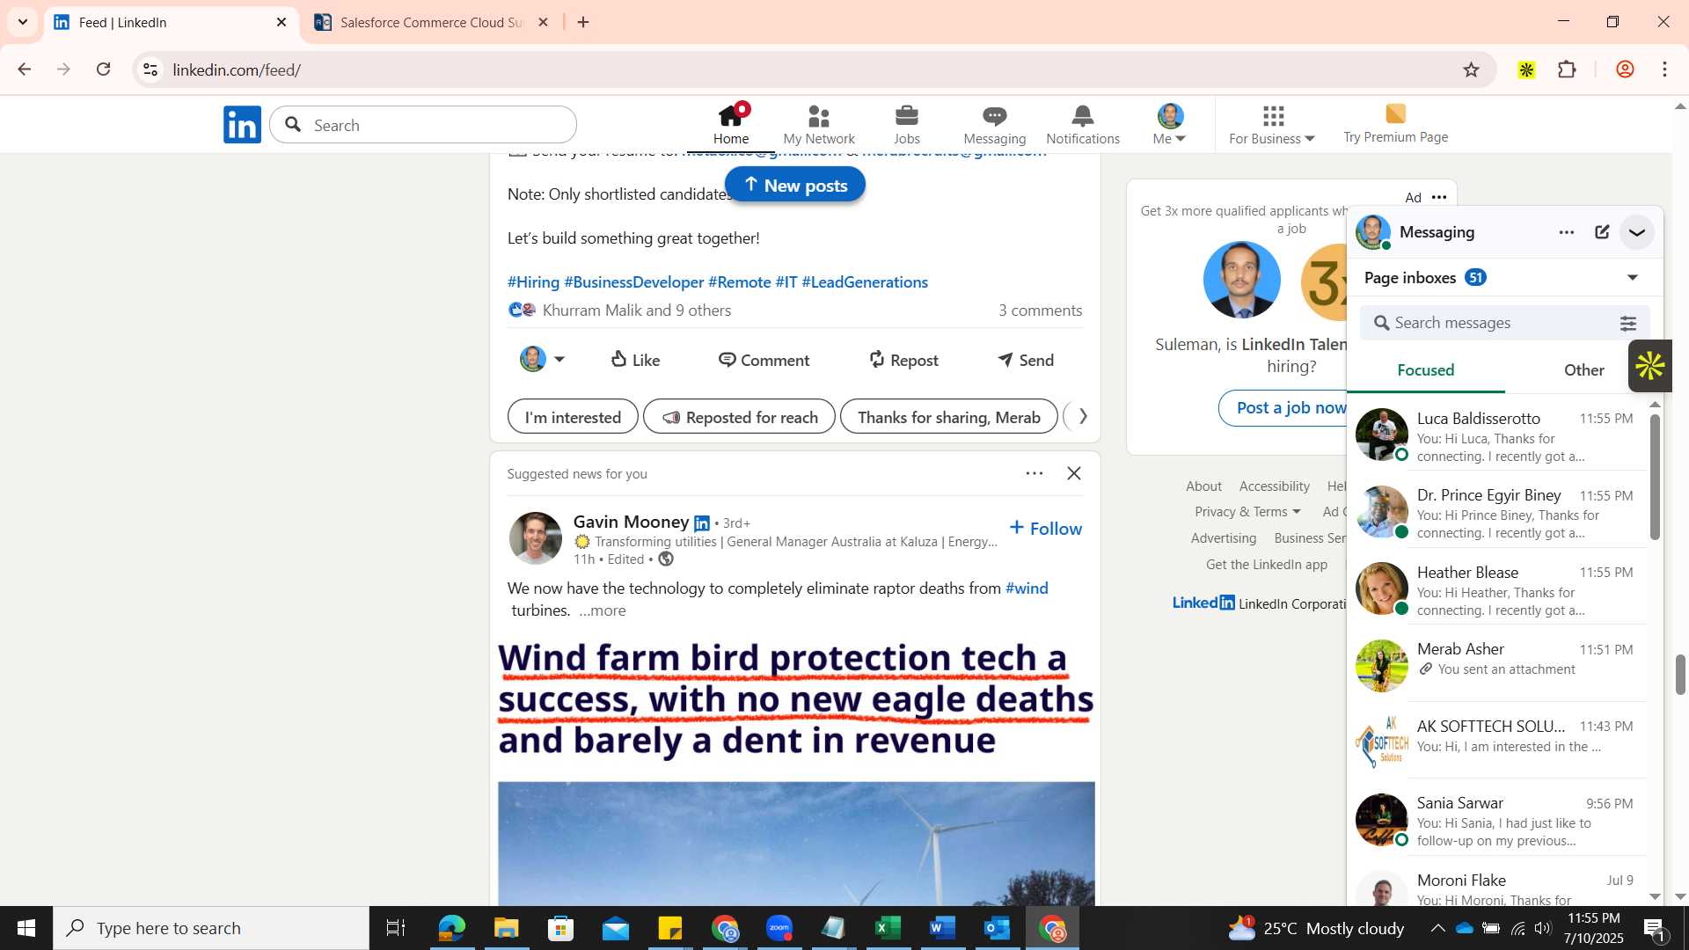
Task: Open the Jobs briefcase icon
Action: tap(907, 124)
